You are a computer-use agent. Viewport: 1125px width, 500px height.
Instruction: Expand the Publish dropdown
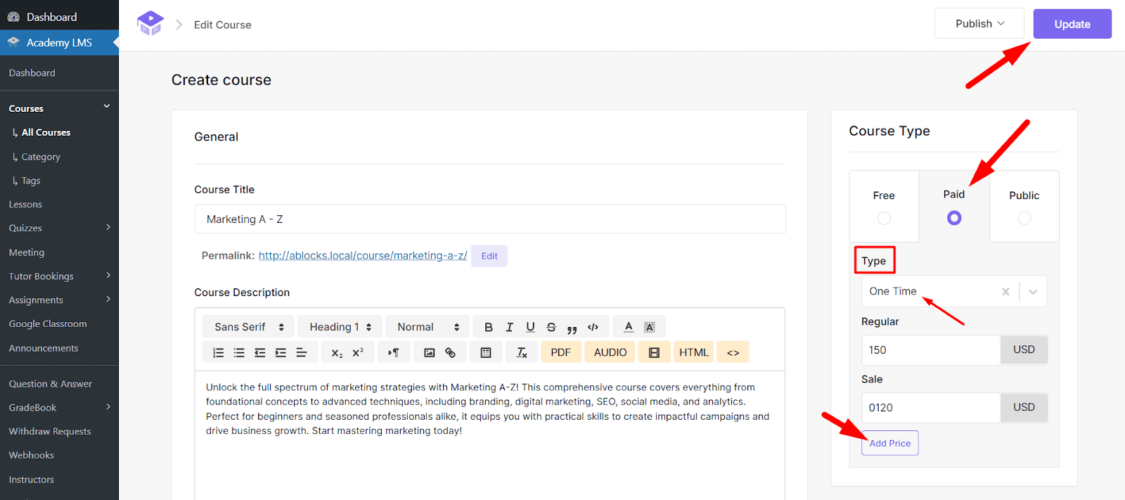click(979, 24)
